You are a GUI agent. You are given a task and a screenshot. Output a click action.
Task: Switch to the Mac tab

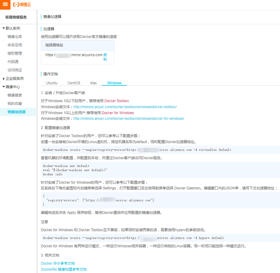(93, 83)
